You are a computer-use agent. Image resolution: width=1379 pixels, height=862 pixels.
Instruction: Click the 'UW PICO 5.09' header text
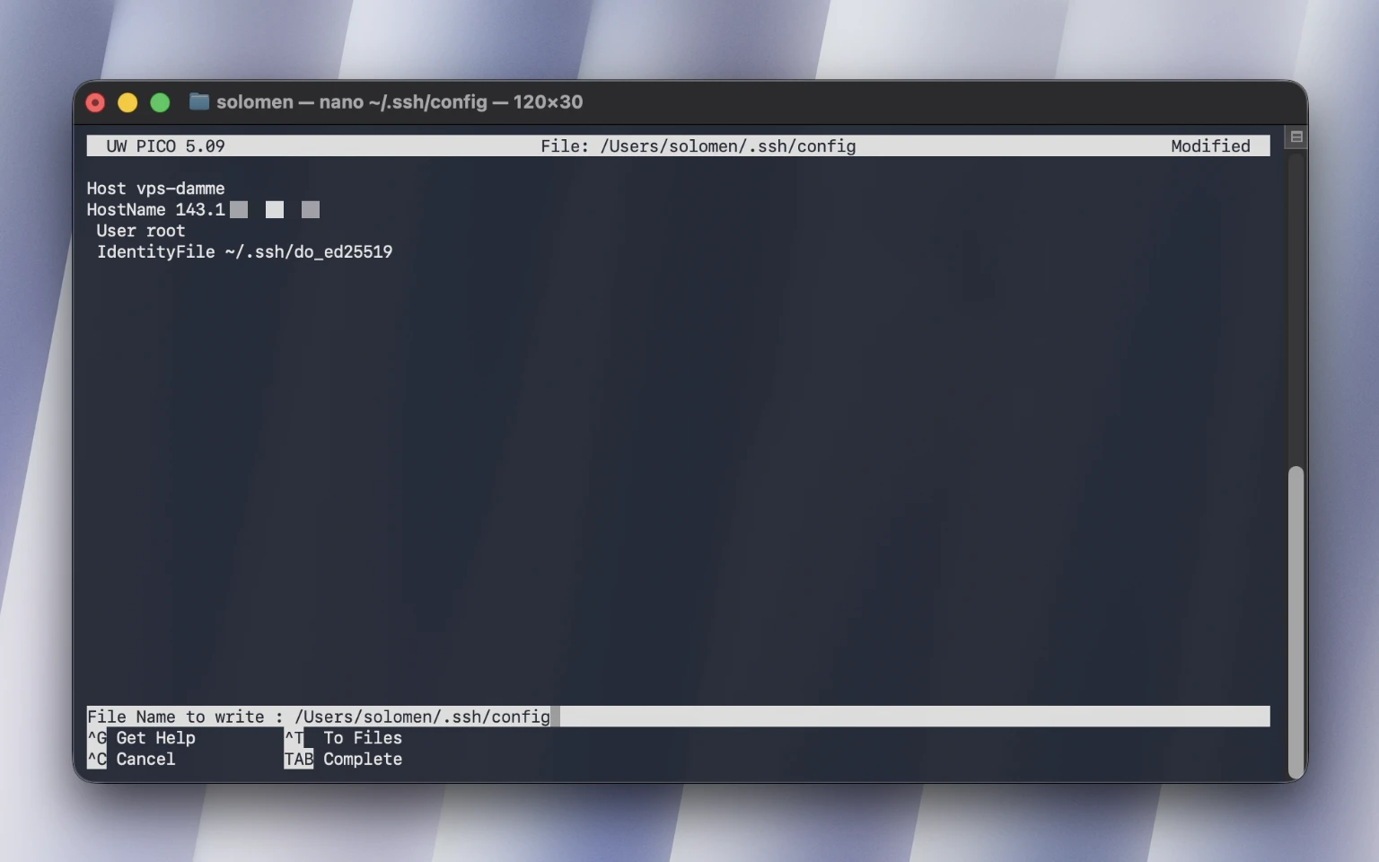[165, 146]
